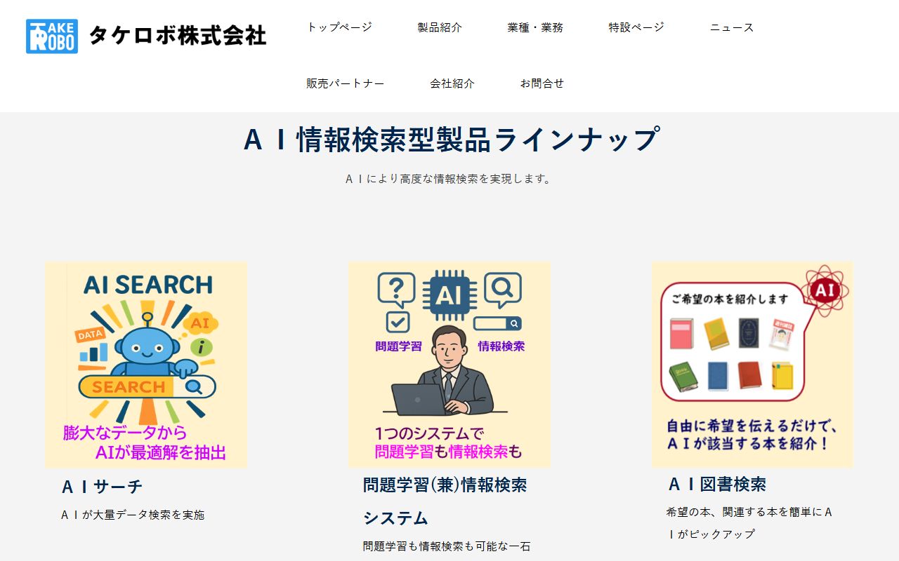Click the AI book recommendation image
Screen dimensions: 899x561
(752, 365)
